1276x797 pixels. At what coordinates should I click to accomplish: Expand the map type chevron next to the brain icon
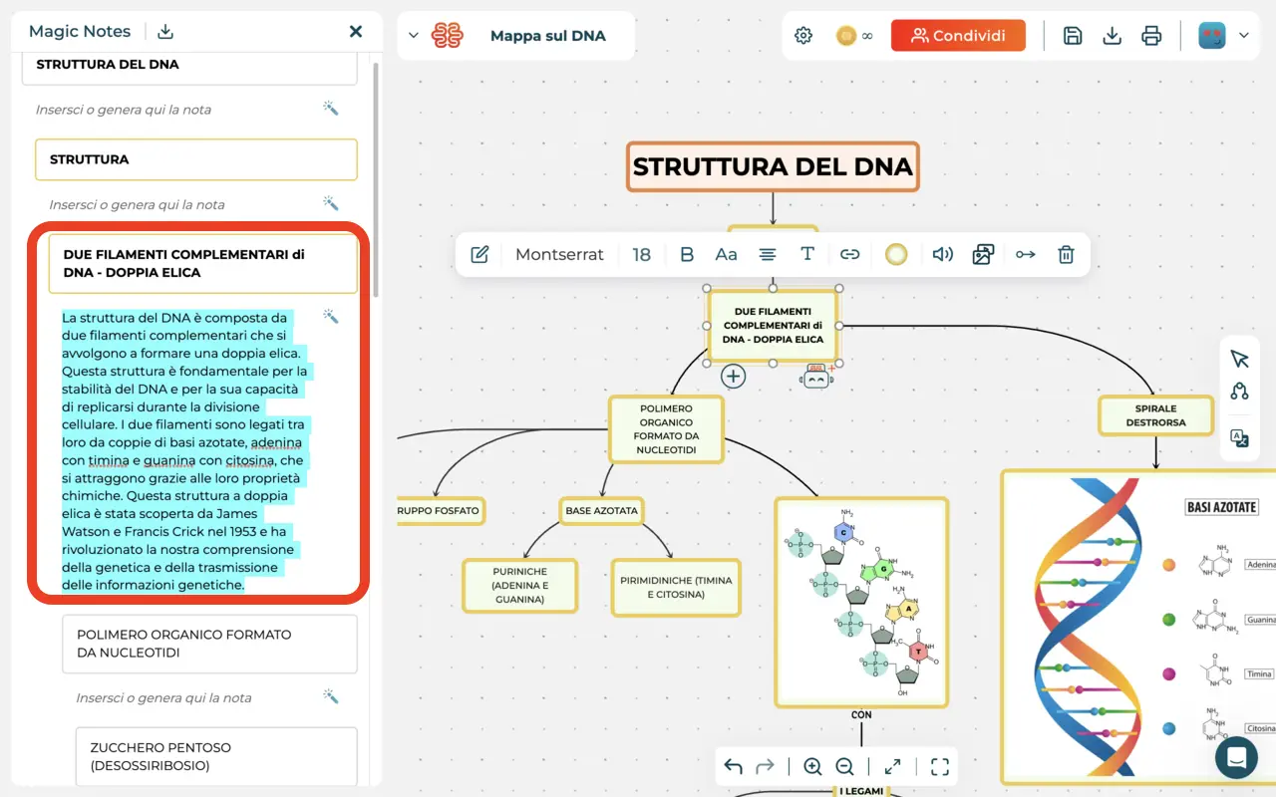tap(415, 35)
